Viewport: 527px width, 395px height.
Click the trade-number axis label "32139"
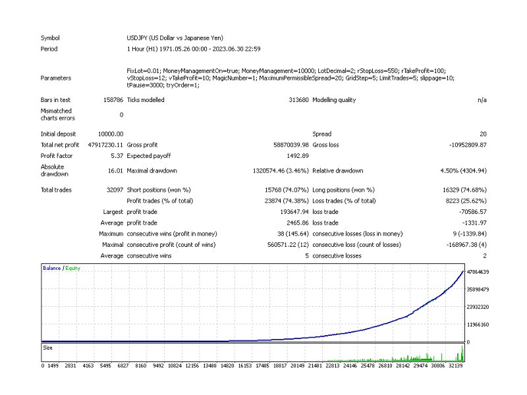pyautogui.click(x=456, y=366)
